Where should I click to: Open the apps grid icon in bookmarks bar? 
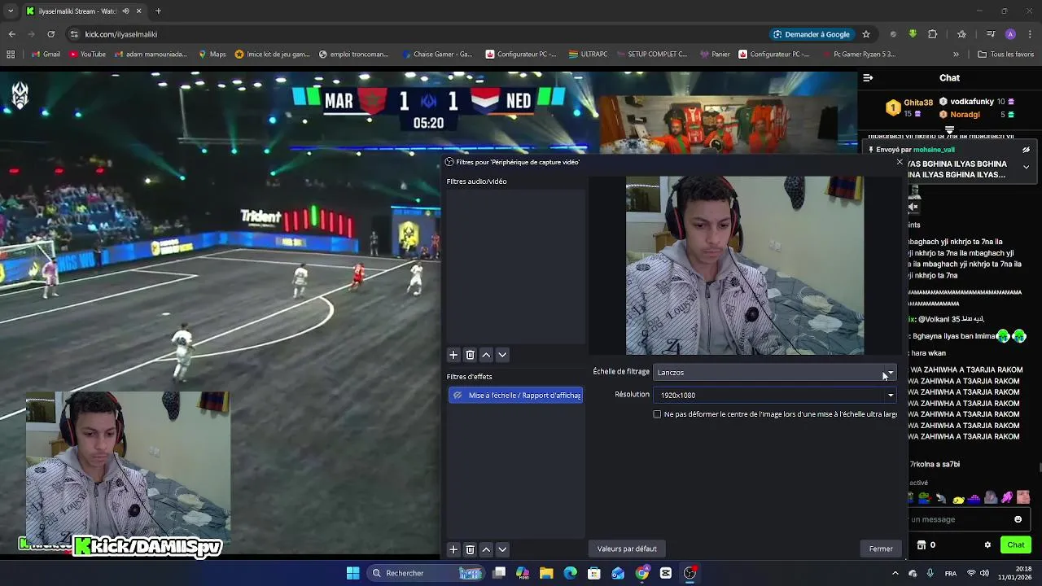(x=11, y=55)
